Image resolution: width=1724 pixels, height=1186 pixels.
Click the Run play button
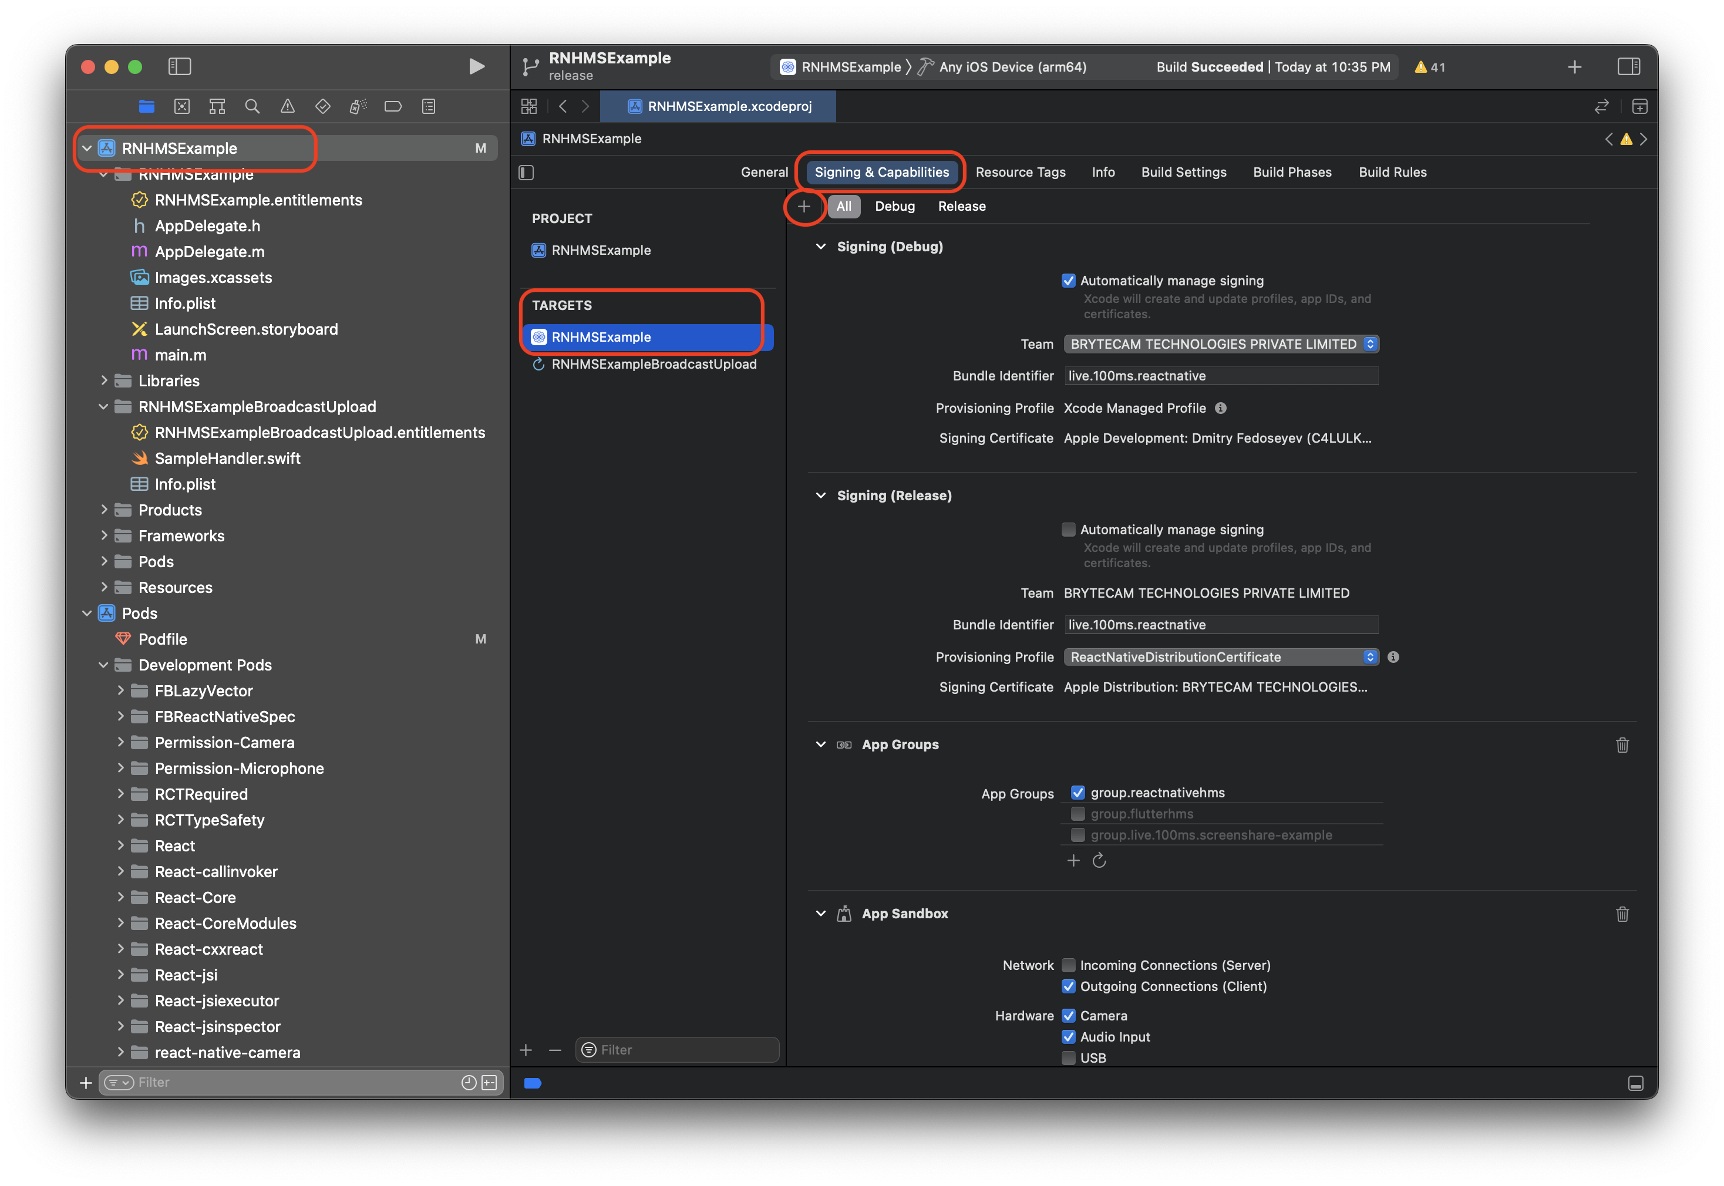coord(476,67)
